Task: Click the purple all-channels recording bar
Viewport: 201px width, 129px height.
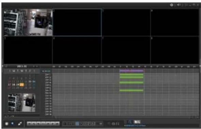Action: click(132, 71)
